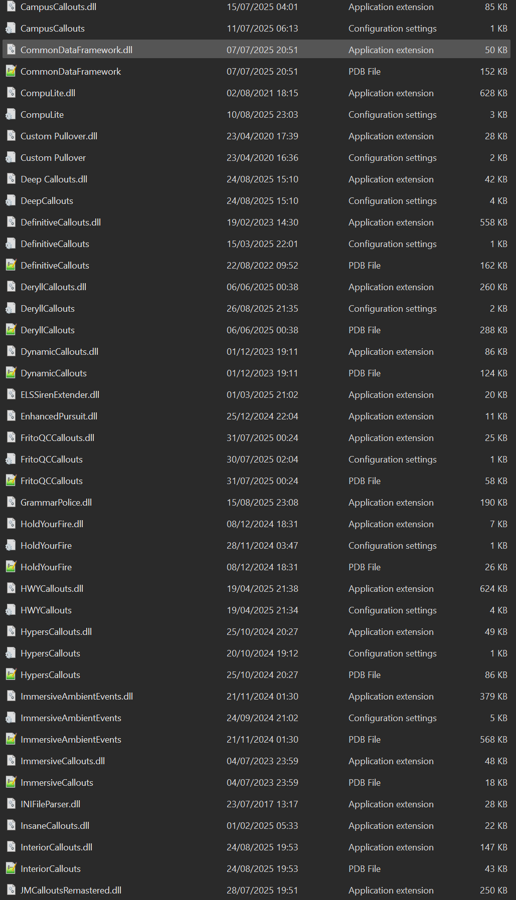516x900 pixels.
Task: Click the FritoQCCallouts configuration settings icon
Action: pos(11,460)
